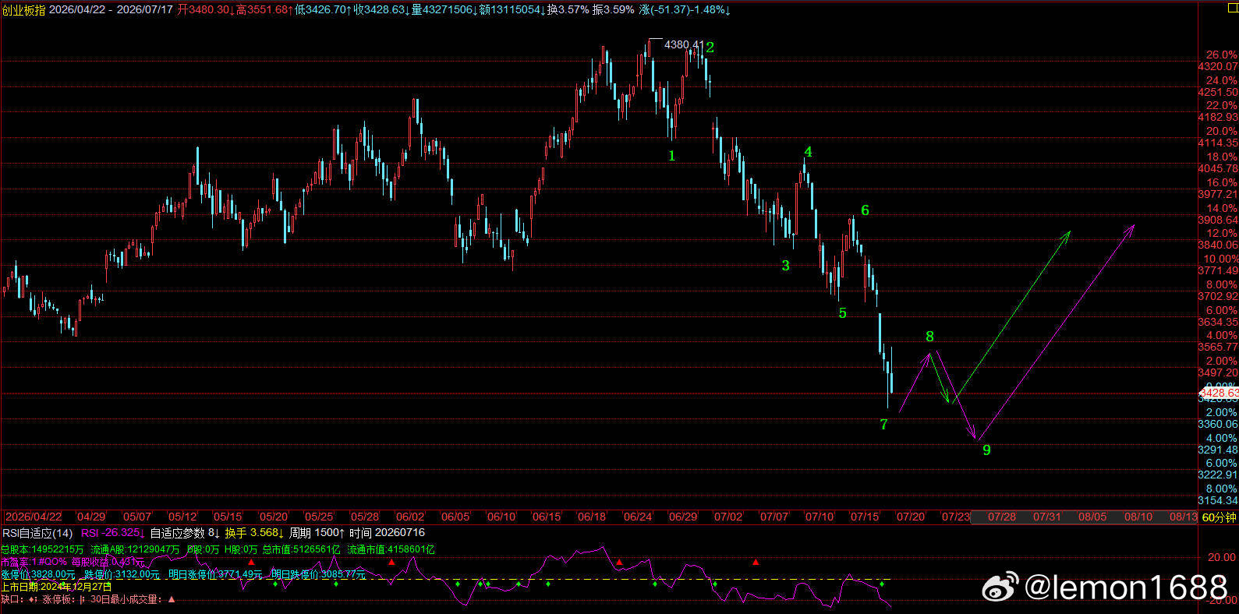
Task: Click wave label 4 green marker
Action: click(x=808, y=152)
